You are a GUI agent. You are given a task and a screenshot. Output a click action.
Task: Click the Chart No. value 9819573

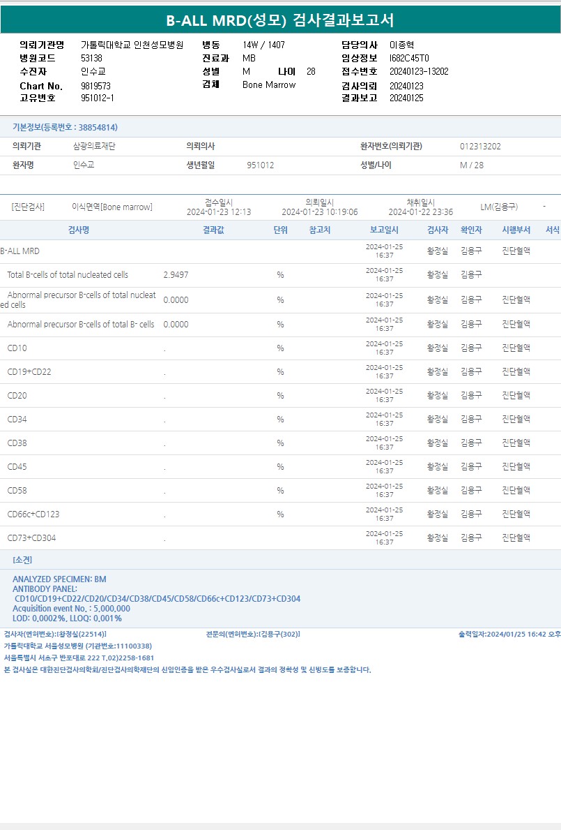[95, 86]
